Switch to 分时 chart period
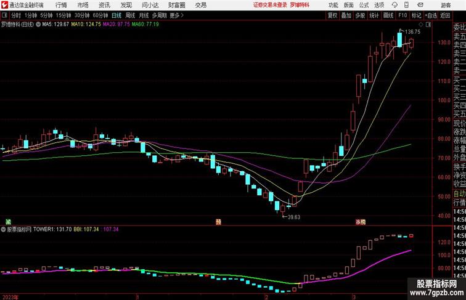The height and width of the screenshot is (300, 466). coord(16,15)
